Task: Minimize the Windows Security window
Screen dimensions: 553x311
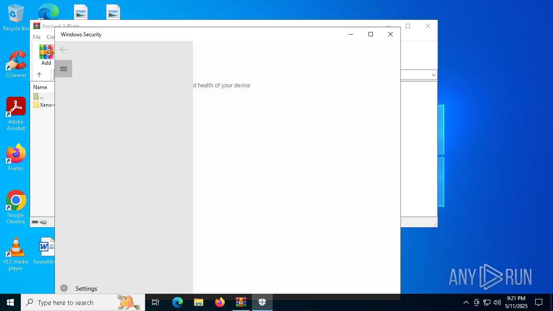Action: pos(351,34)
